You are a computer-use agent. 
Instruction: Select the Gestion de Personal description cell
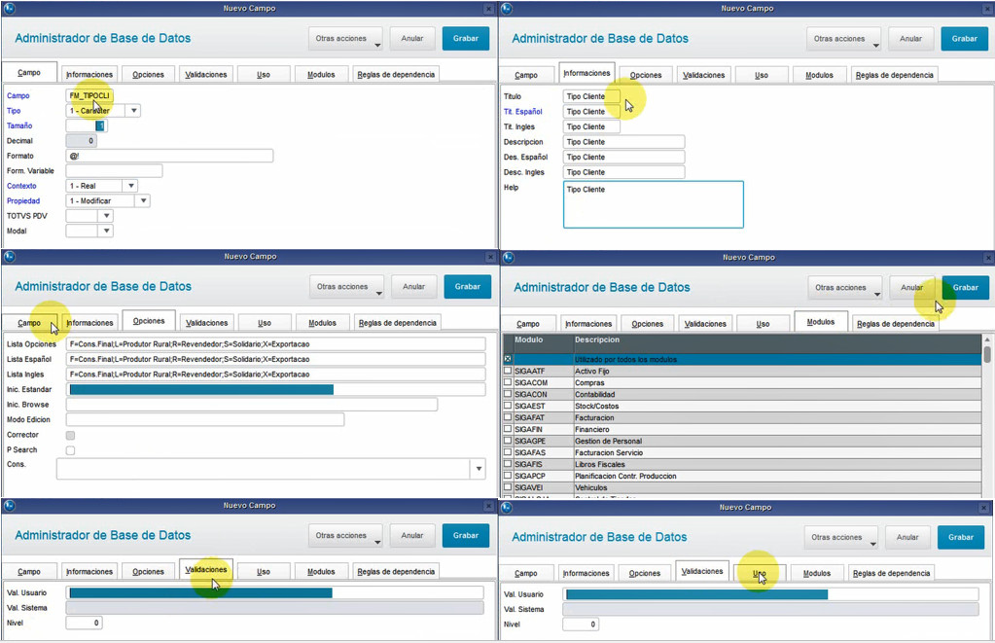point(777,441)
